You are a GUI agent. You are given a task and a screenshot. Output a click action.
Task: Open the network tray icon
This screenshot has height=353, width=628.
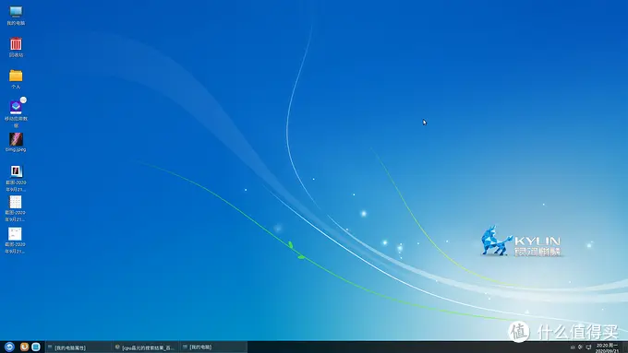[x=588, y=347]
